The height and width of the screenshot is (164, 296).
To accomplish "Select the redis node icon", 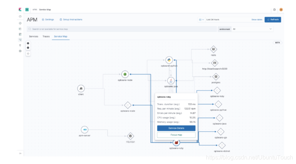I will 213,49.
